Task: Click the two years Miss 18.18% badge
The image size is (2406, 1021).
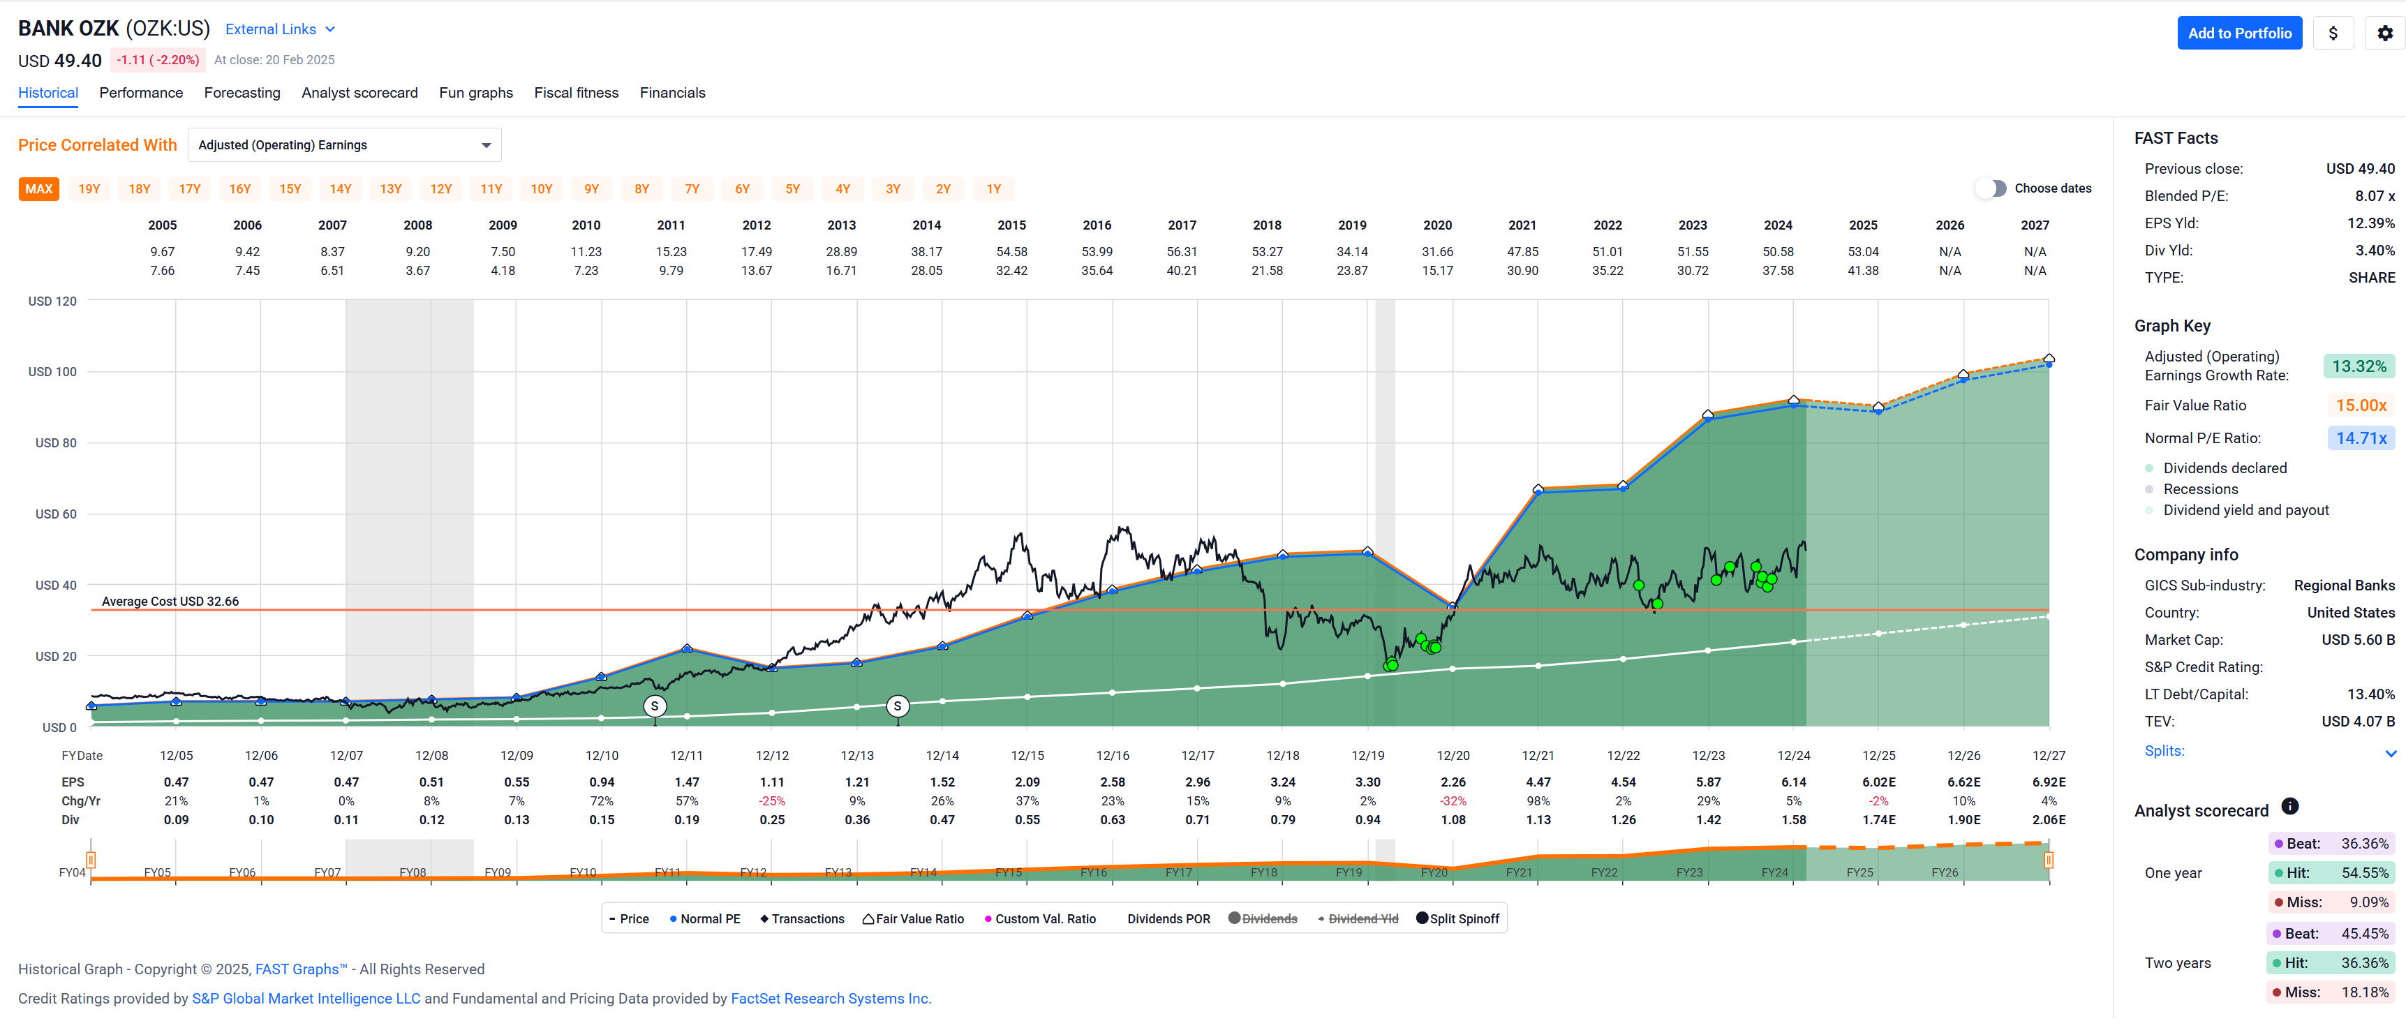Action: (x=2331, y=992)
